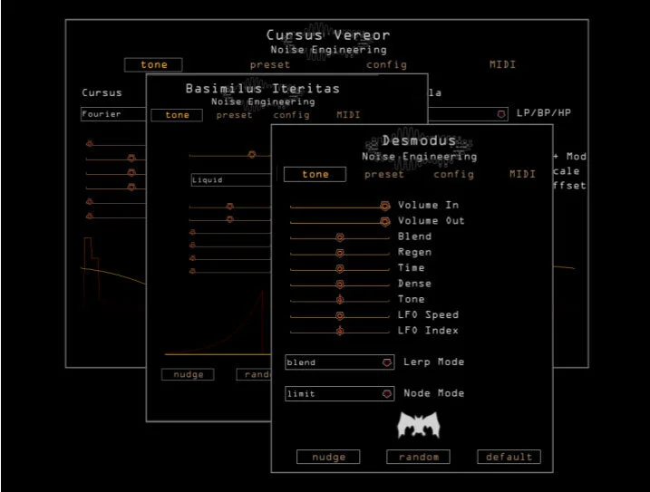Click the Lerp Mode label
This screenshot has height=492, width=650.
tap(433, 362)
